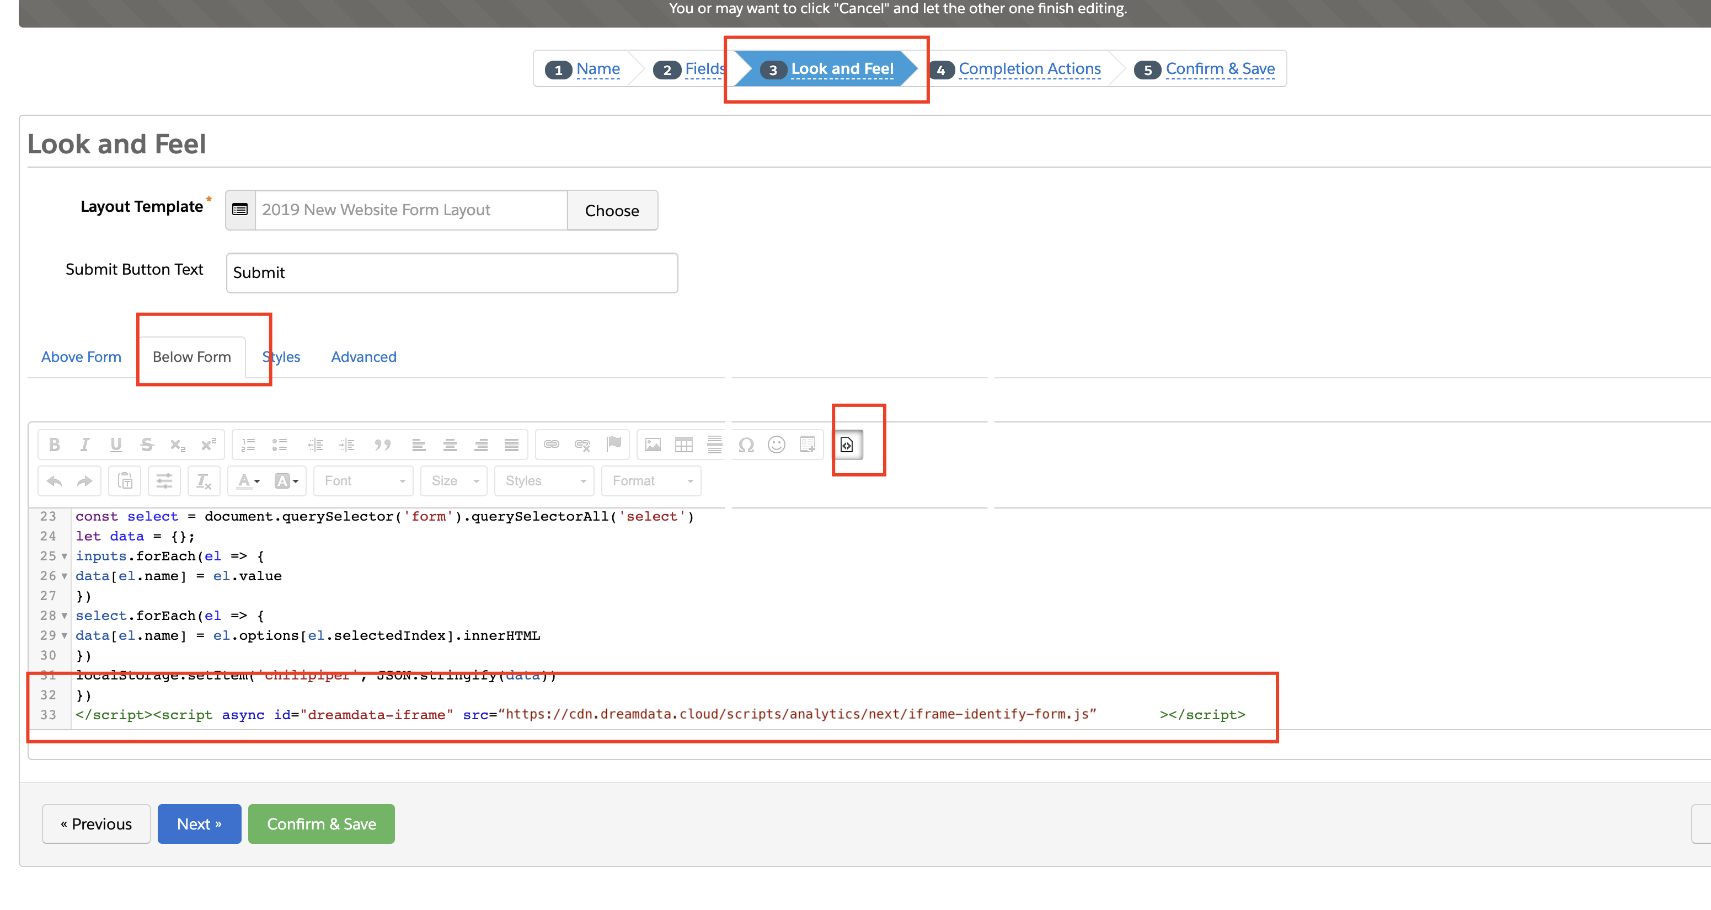This screenshot has height=910, width=1711.
Task: Insert a horizontal line
Action: click(x=715, y=445)
